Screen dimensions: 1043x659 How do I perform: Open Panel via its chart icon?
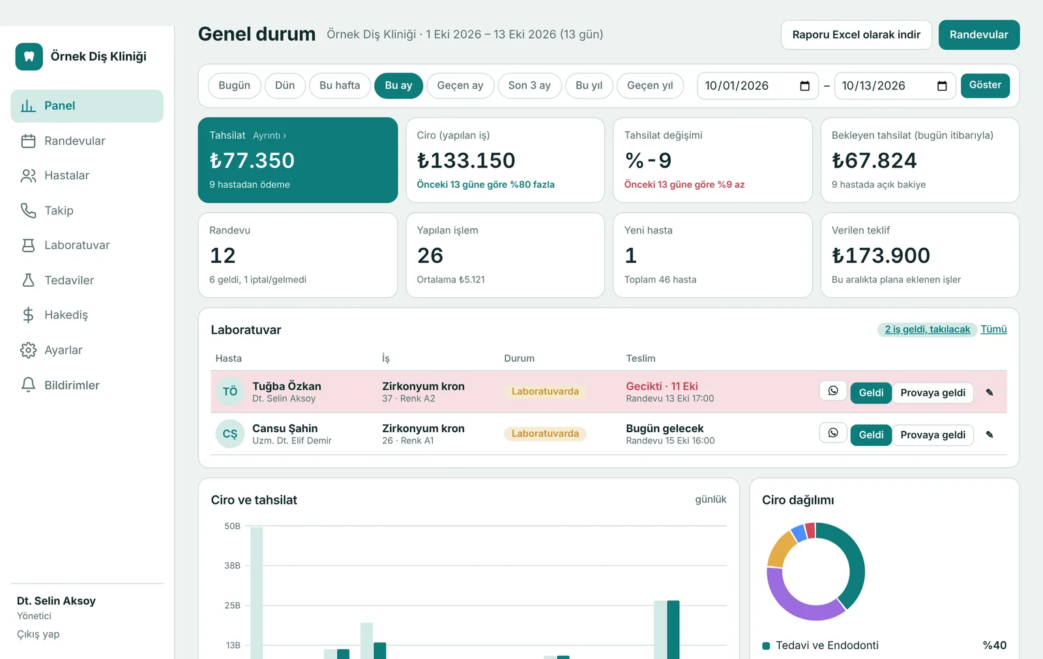[x=28, y=106]
